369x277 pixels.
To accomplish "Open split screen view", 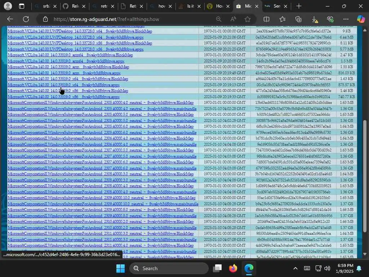I will [x=266, y=19].
